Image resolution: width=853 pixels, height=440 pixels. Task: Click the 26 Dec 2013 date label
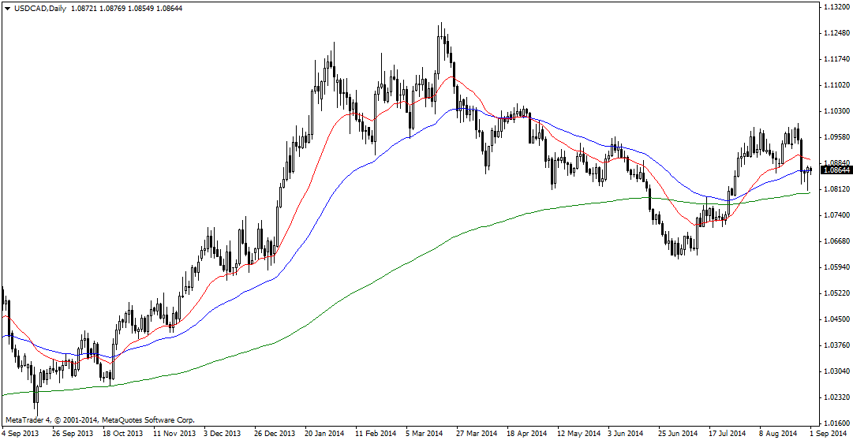(275, 434)
